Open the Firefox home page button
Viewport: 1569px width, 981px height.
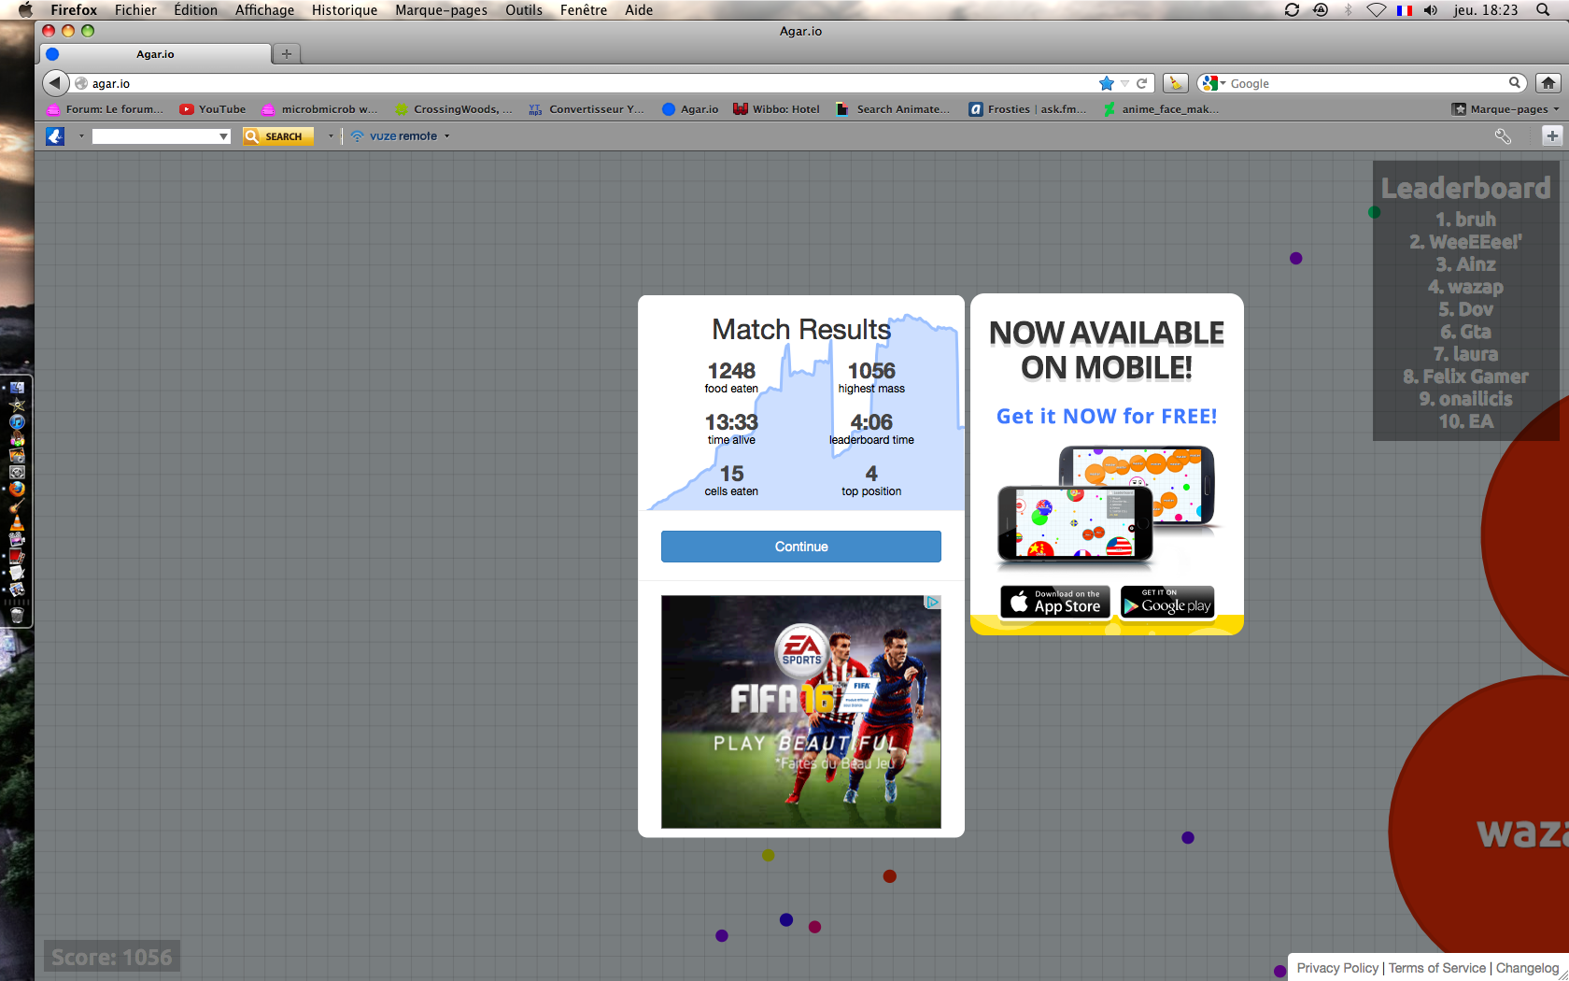(1548, 83)
